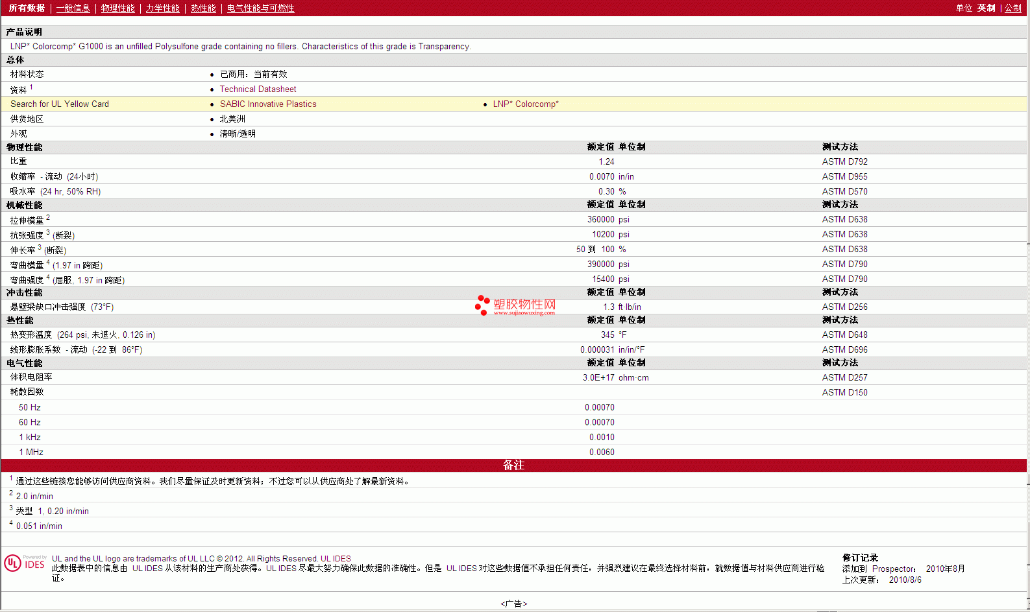1030x612 pixels.
Task: Choose 英制 units
Action: click(986, 8)
